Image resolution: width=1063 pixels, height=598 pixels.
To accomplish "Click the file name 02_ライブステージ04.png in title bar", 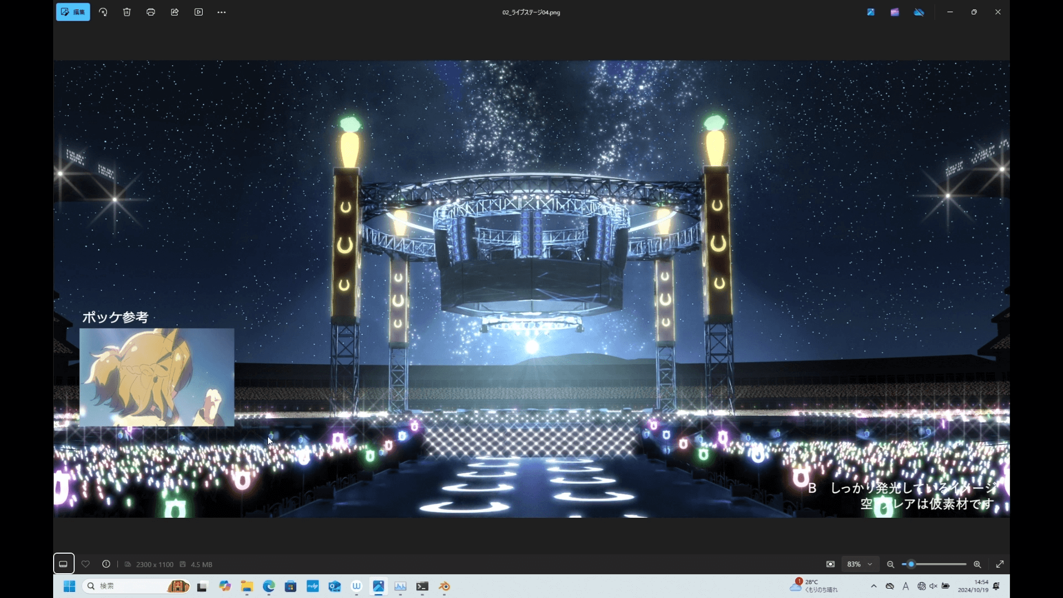I will (531, 12).
